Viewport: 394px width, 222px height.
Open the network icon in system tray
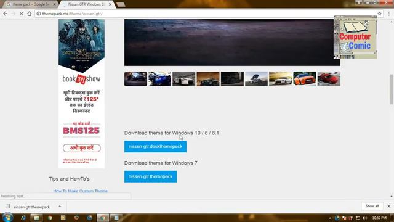click(358, 218)
